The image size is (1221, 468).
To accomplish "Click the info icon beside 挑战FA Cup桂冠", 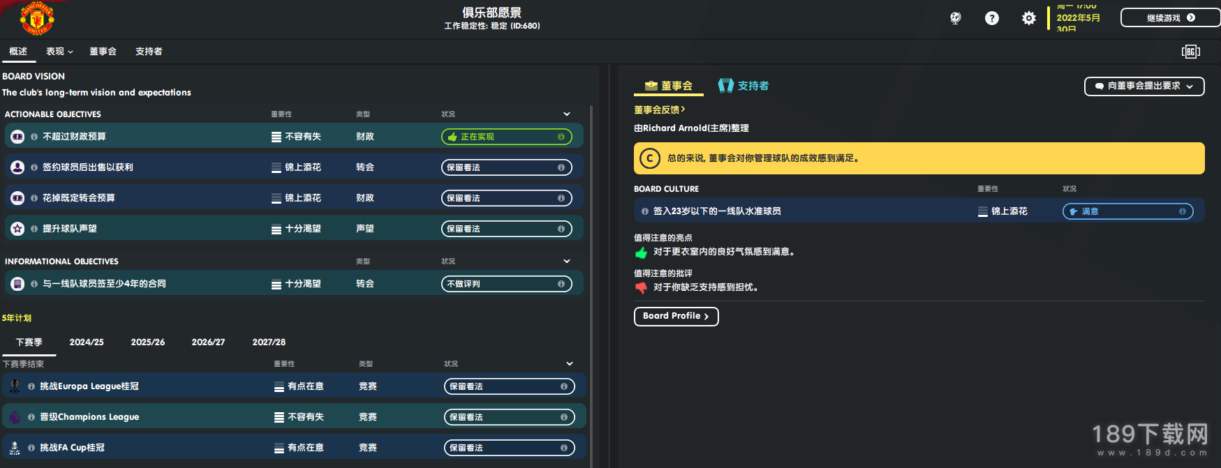I will (x=31, y=448).
